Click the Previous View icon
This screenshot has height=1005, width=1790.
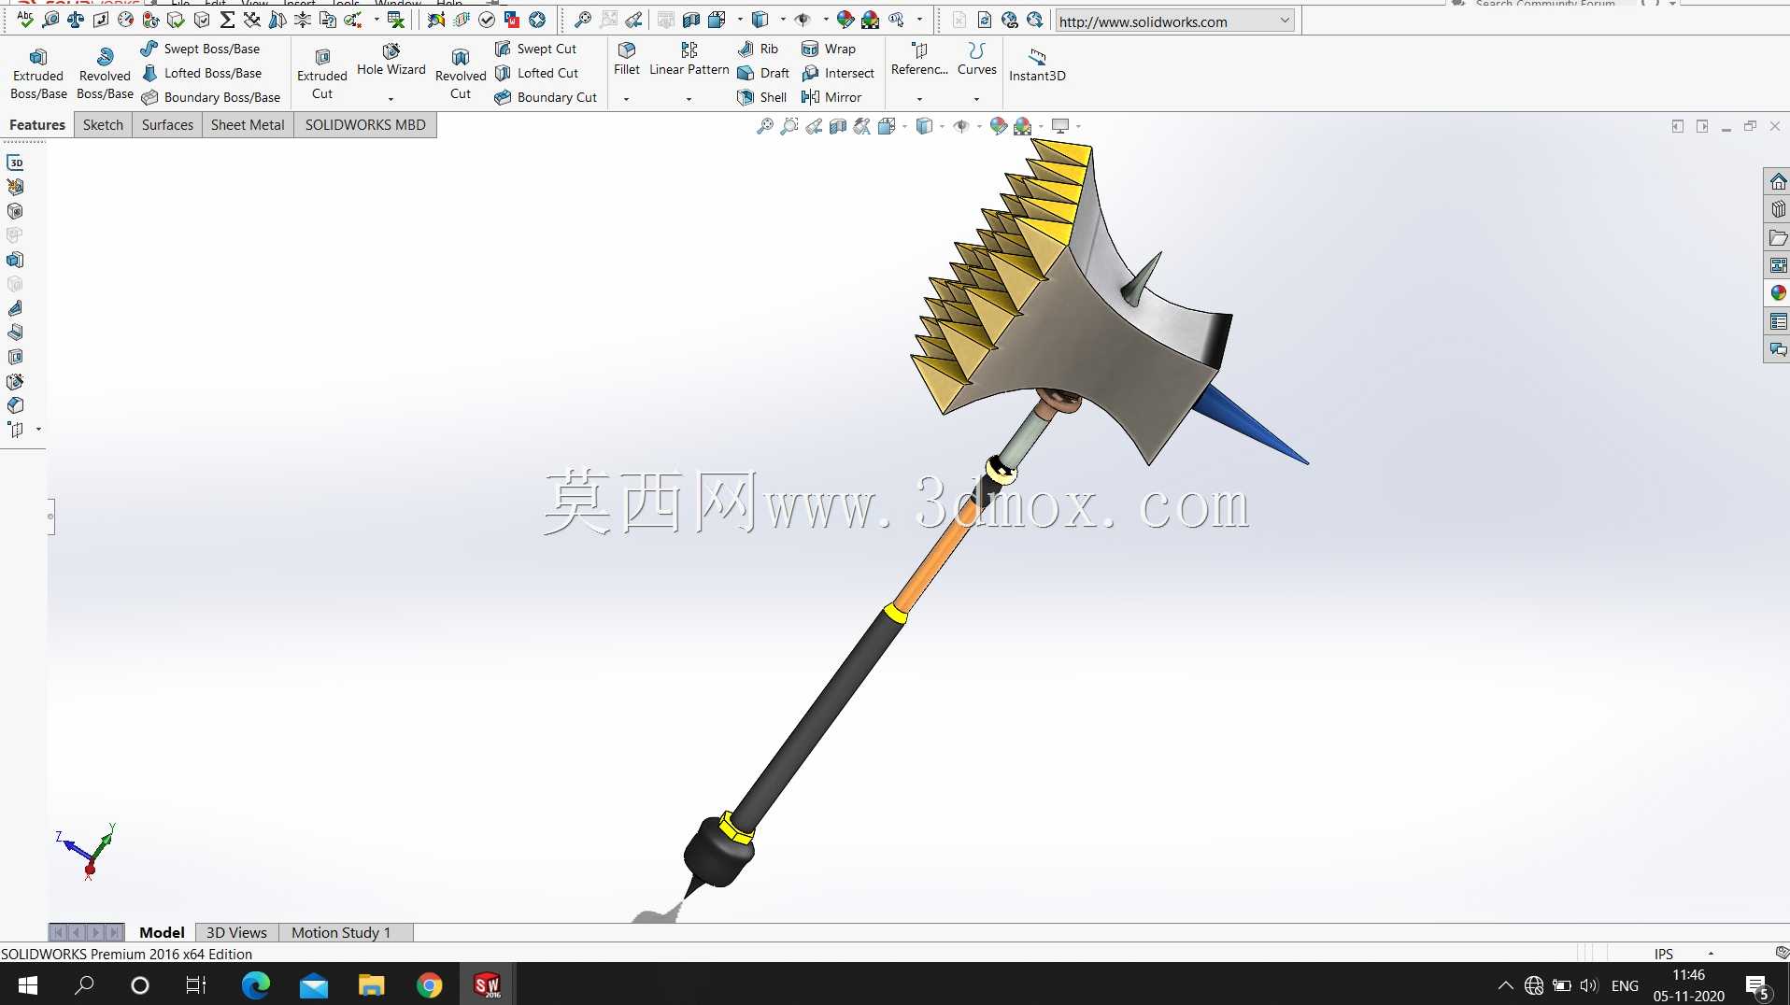814,126
